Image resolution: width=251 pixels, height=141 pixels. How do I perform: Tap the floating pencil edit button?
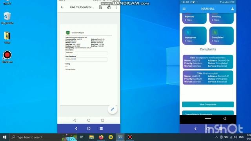point(113,109)
